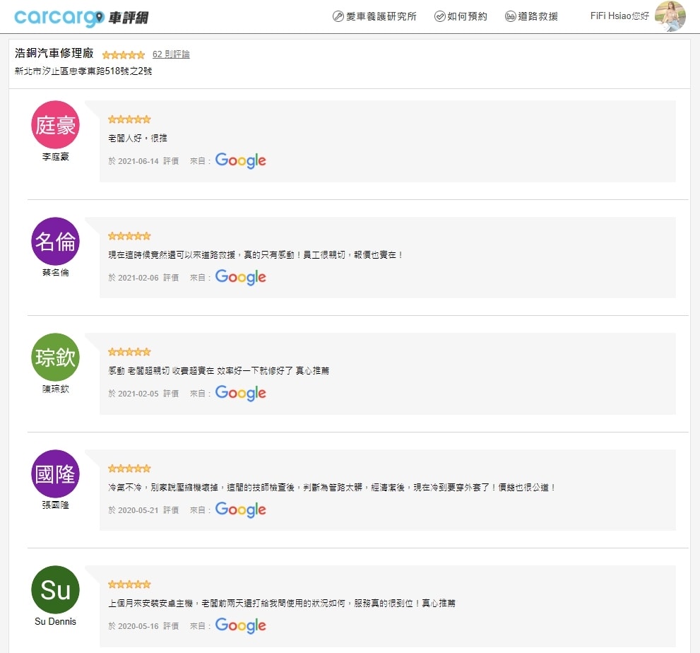
Task: Click Google logo on 2020-05-16 review
Action: (240, 625)
